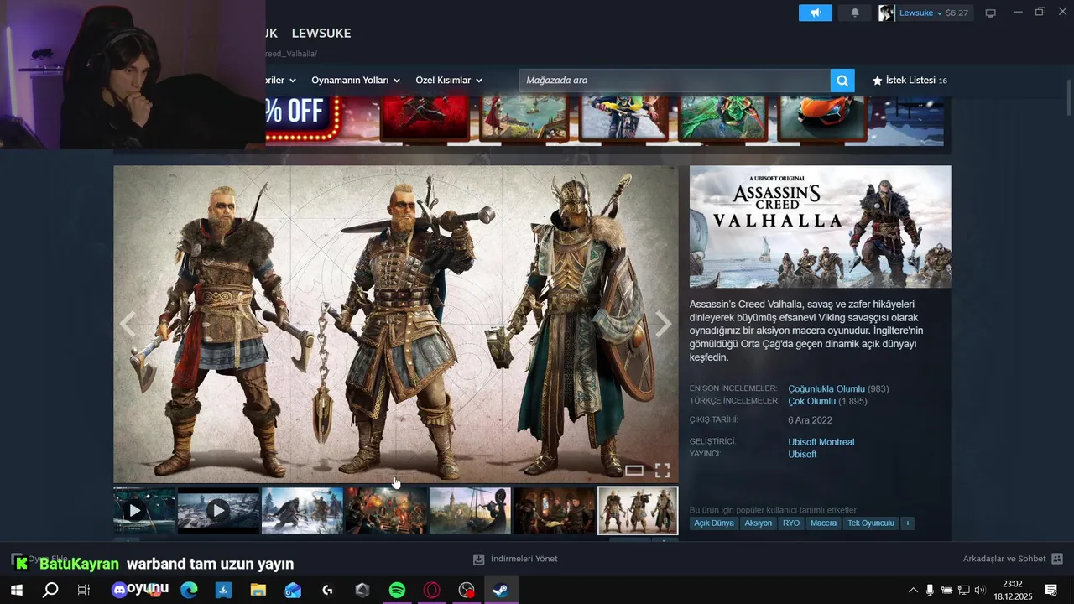This screenshot has width=1074, height=604.
Task: Select the Macera tag
Action: click(823, 523)
